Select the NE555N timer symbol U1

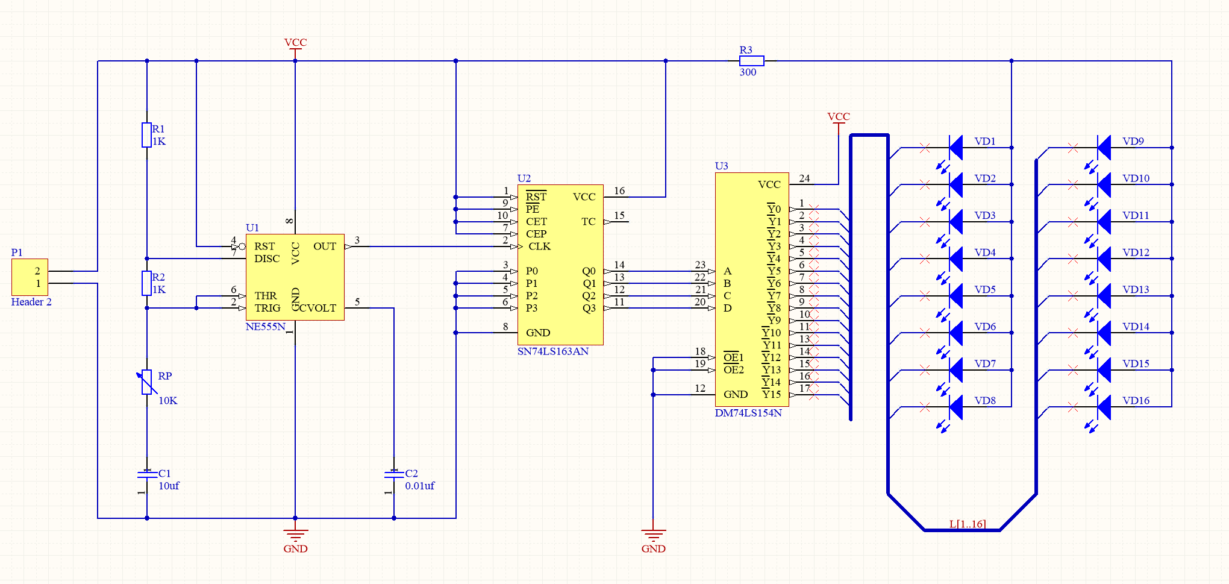pos(295,277)
